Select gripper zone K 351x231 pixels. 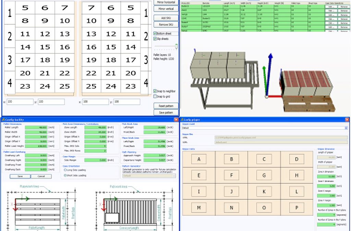pos(264,192)
